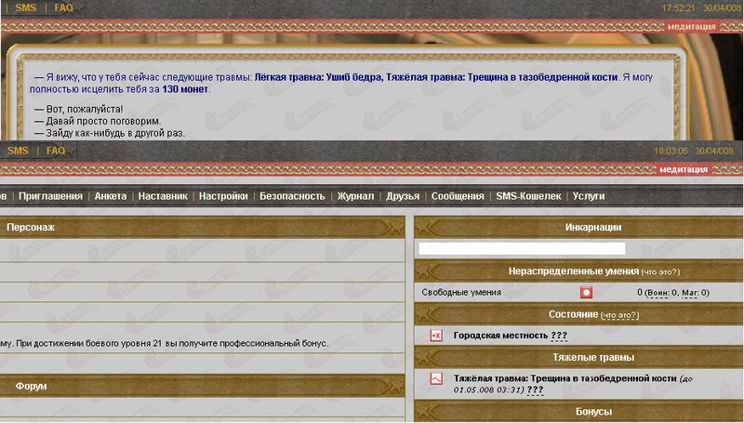
Task: Open the ??? hint next to Городская местность
Action: [x=559, y=336]
